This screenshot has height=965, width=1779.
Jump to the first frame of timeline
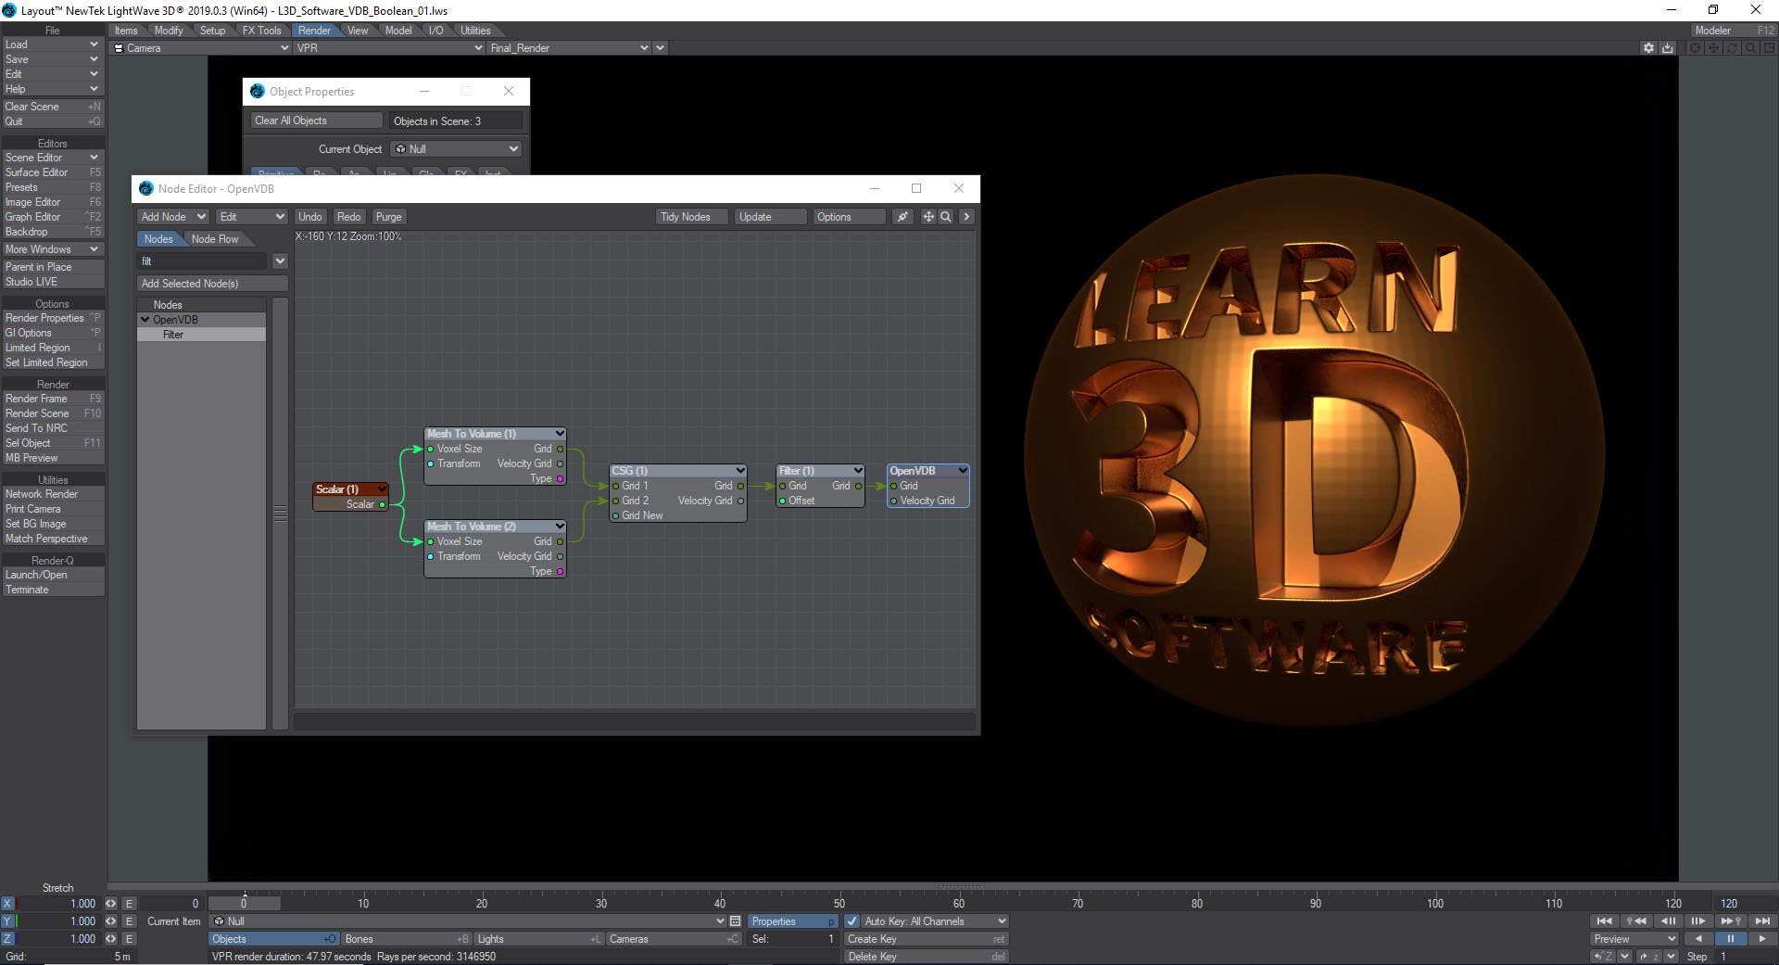click(1605, 921)
